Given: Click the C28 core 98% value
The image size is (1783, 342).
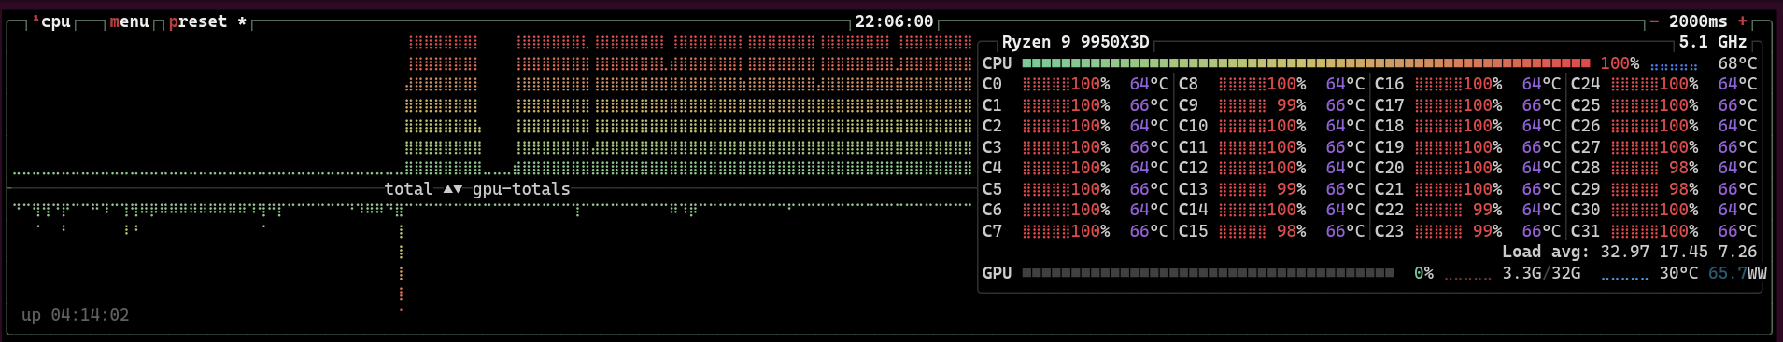Looking at the screenshot, I should (x=1683, y=168).
